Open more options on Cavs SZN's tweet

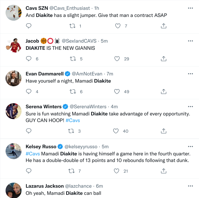click(190, 8)
